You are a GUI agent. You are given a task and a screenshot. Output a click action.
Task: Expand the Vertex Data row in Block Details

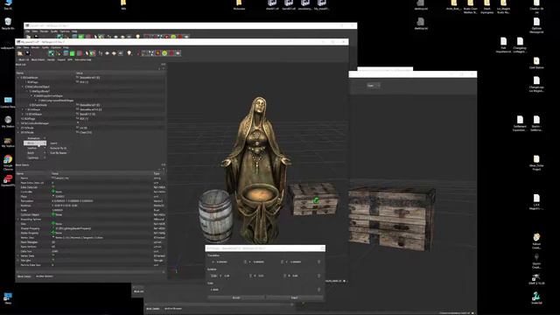[x=18, y=255]
